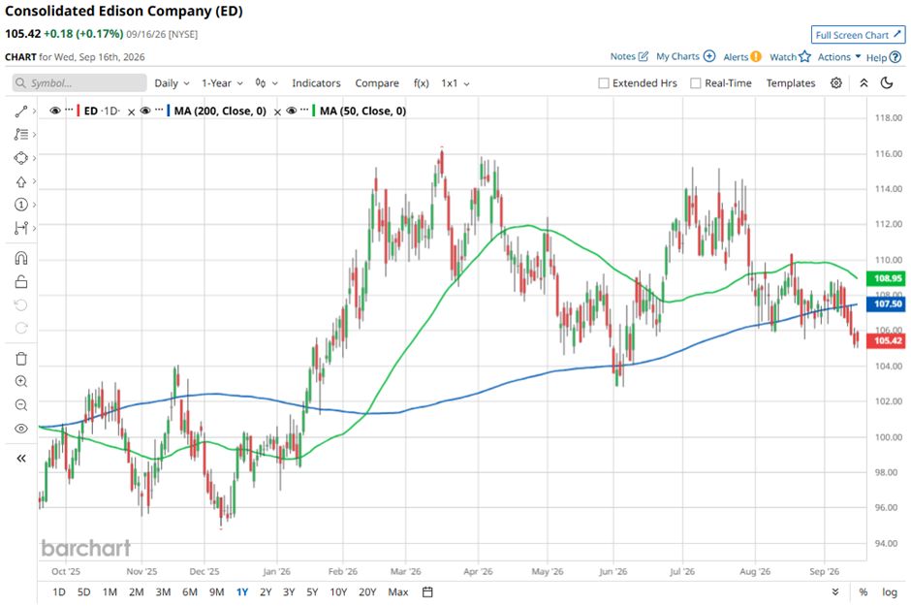Collapse the drawing toolbar with double arrow
911x607 pixels.
pyautogui.click(x=21, y=458)
